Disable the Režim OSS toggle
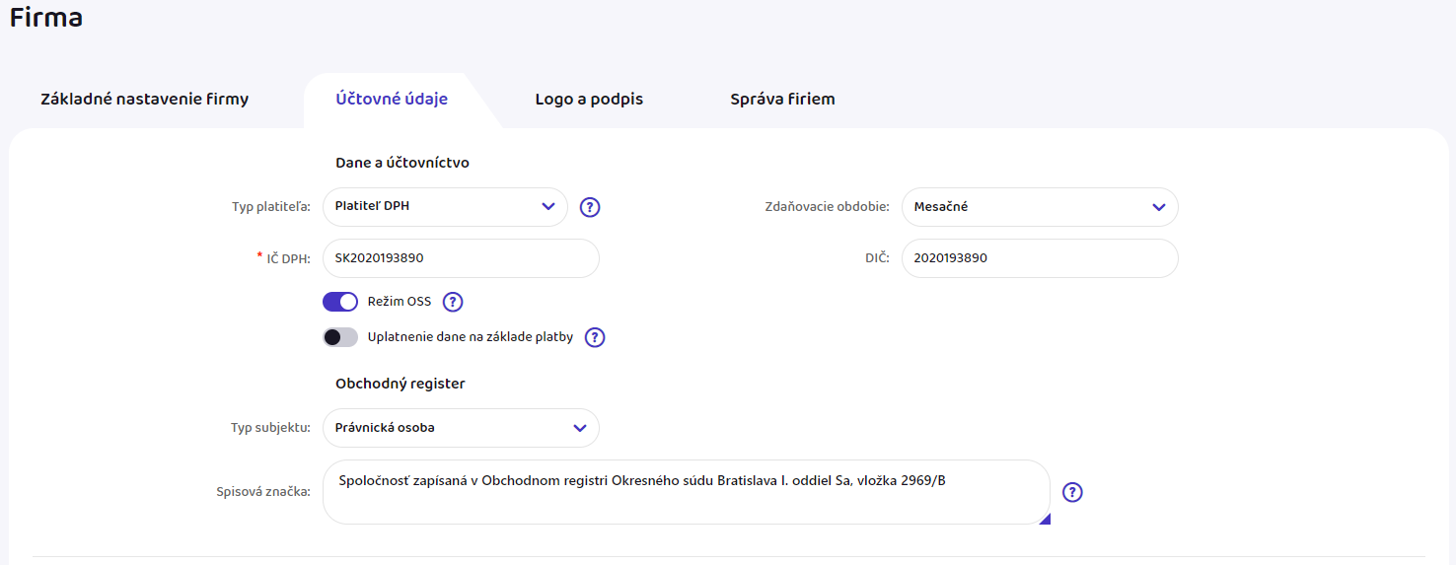The height and width of the screenshot is (565, 1456). point(340,302)
